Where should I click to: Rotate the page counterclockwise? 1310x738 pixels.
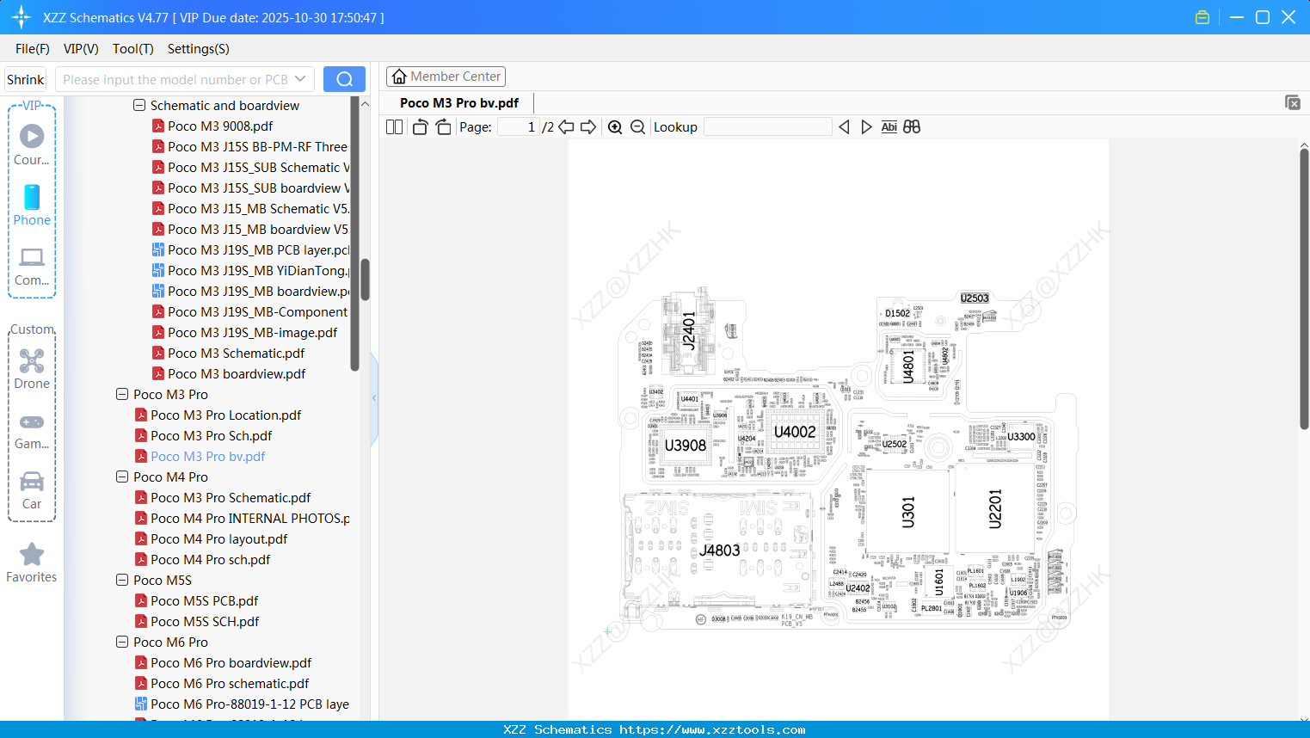coord(420,127)
